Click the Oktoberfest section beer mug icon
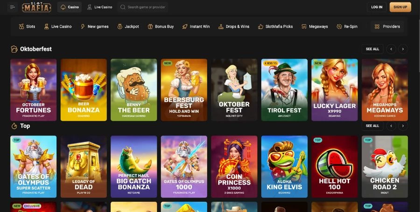The height and width of the screenshot is (212, 420). [14, 49]
